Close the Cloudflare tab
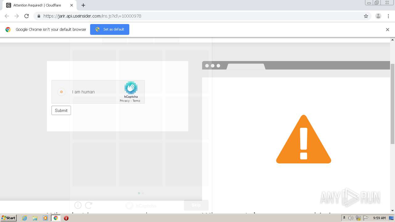 click(72, 5)
